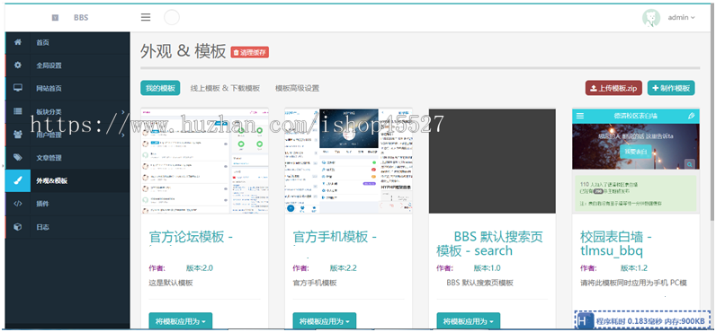The image size is (716, 332).
Task: Click the 版本:2.2 text
Action: tap(344, 267)
